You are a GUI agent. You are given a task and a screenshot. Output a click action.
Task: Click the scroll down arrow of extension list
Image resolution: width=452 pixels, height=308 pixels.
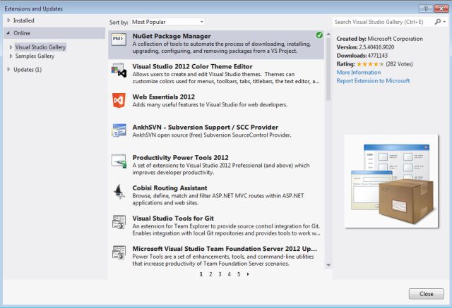coord(328,265)
